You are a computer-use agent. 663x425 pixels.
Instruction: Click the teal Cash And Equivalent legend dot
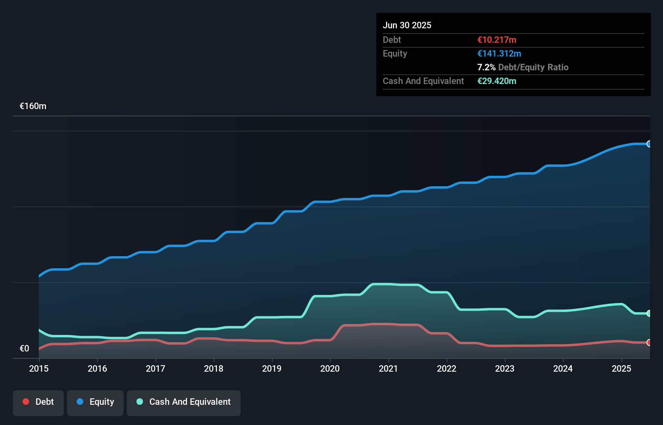(x=139, y=402)
